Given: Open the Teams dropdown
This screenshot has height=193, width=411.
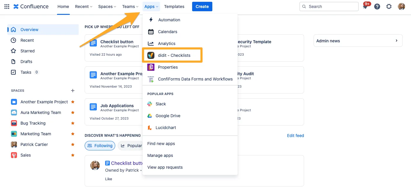Looking at the screenshot, I should (x=130, y=7).
